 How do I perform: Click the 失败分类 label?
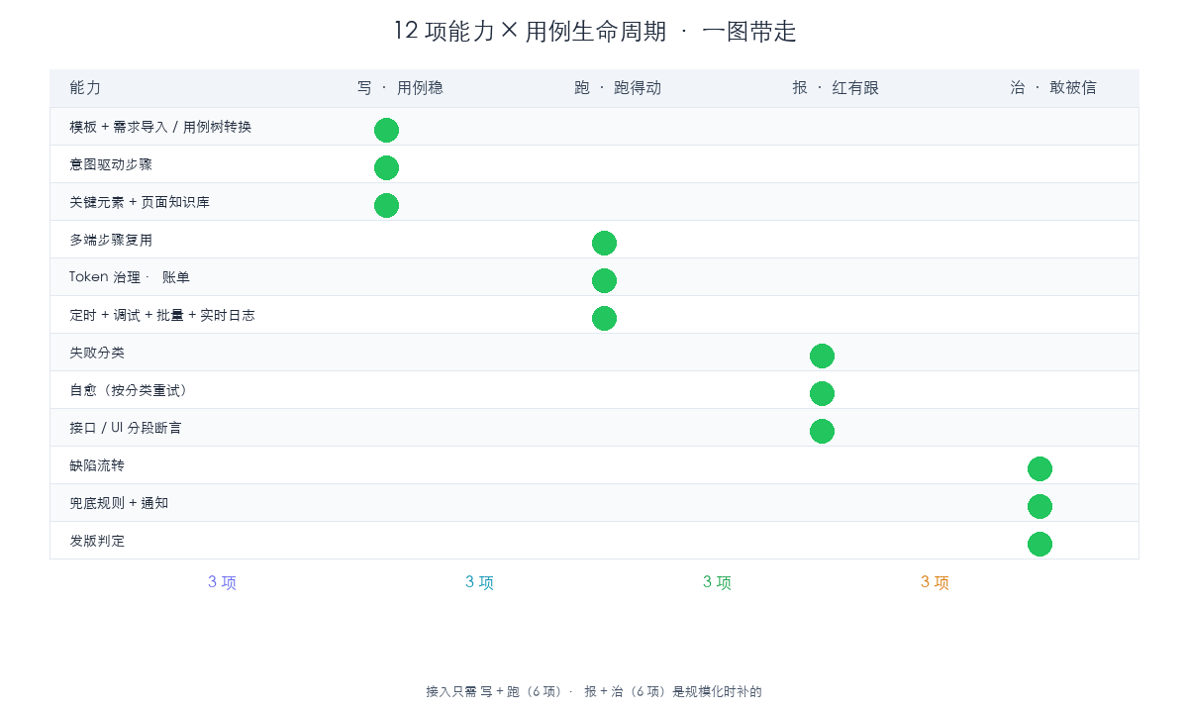97,353
